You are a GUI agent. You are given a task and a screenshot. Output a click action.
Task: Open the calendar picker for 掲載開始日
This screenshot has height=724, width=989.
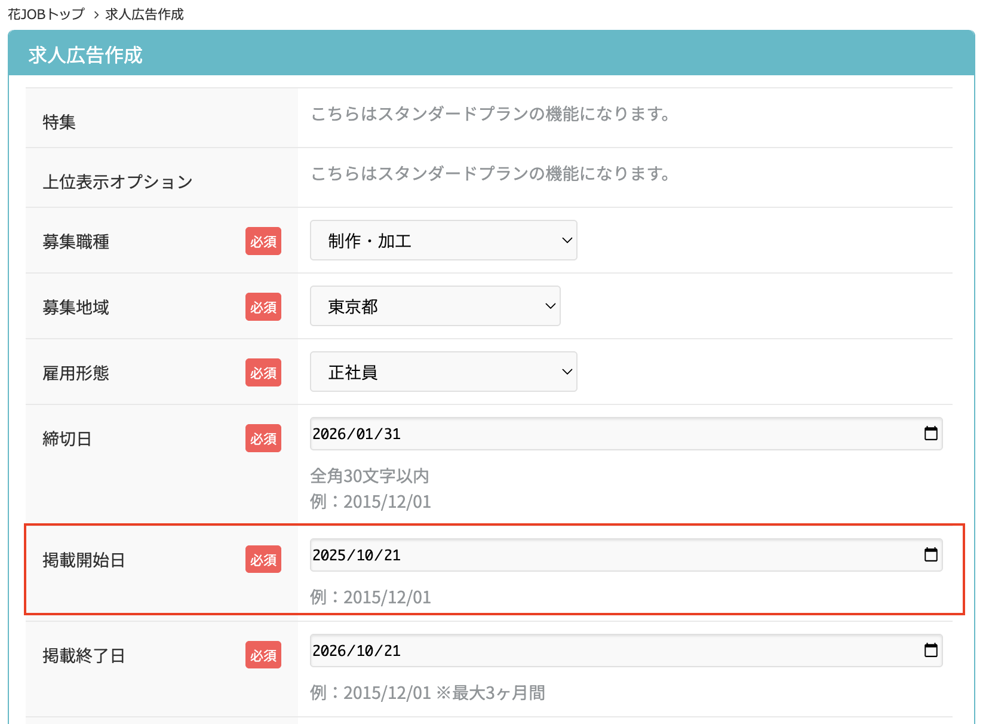point(930,555)
